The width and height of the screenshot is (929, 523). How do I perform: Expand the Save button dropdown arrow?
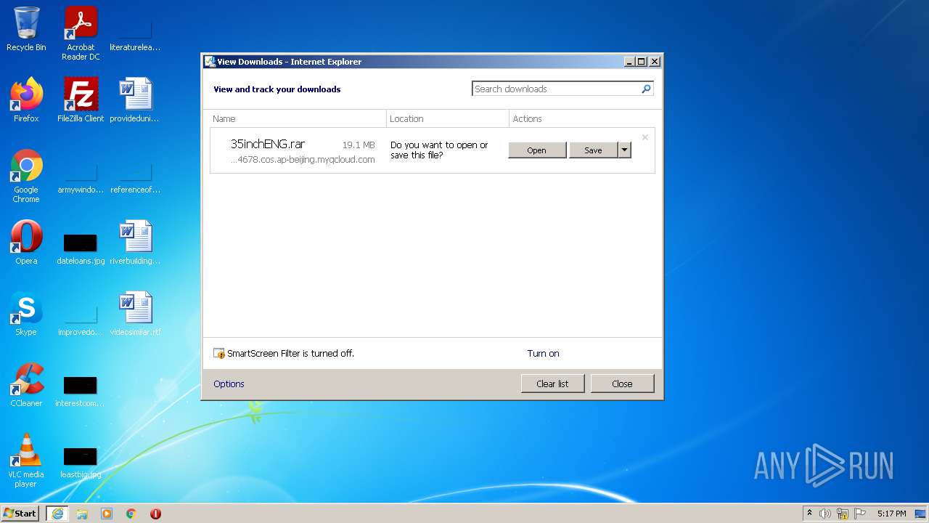coord(624,150)
